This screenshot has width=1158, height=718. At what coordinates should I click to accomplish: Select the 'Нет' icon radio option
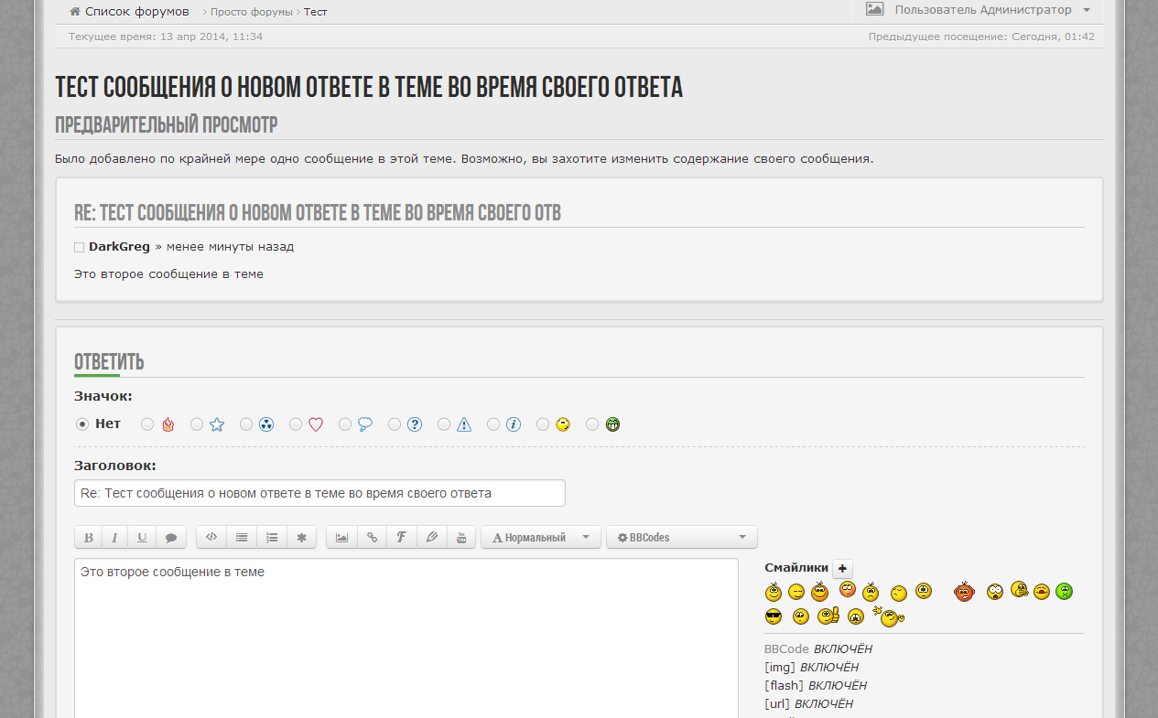click(x=82, y=424)
